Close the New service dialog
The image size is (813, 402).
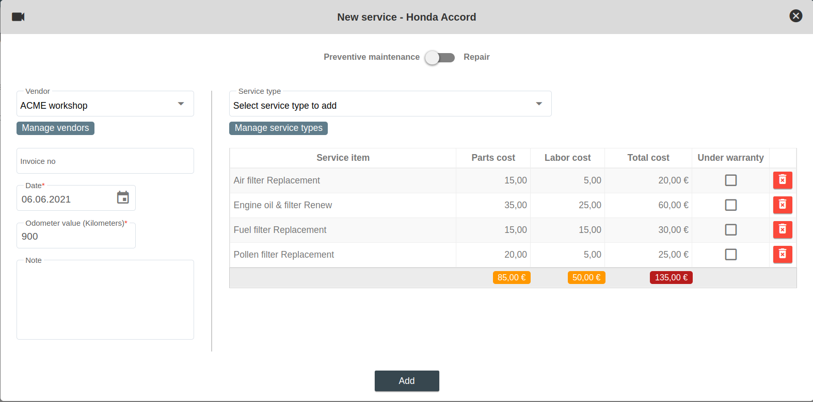coord(795,16)
